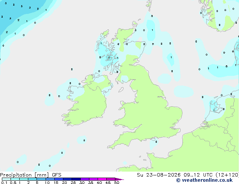The height and width of the screenshot is (184, 239).
Task: Select the 0.1–0.5 mm legend color swatch
Action: click(6, 179)
